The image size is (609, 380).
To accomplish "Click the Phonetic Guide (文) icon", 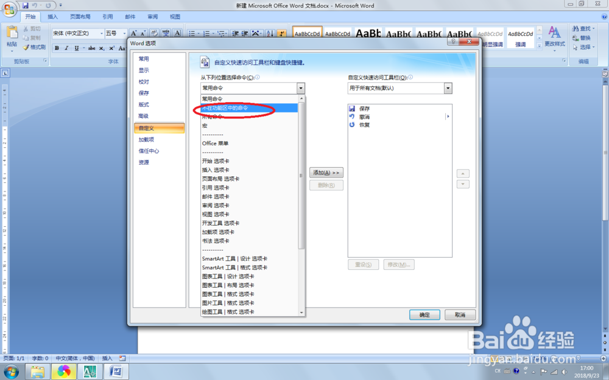I will tap(166, 33).
